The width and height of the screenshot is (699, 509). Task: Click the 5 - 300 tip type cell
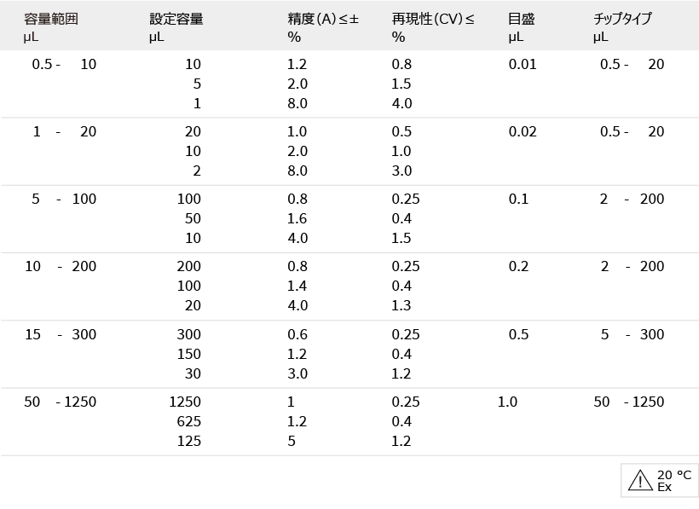[633, 334]
